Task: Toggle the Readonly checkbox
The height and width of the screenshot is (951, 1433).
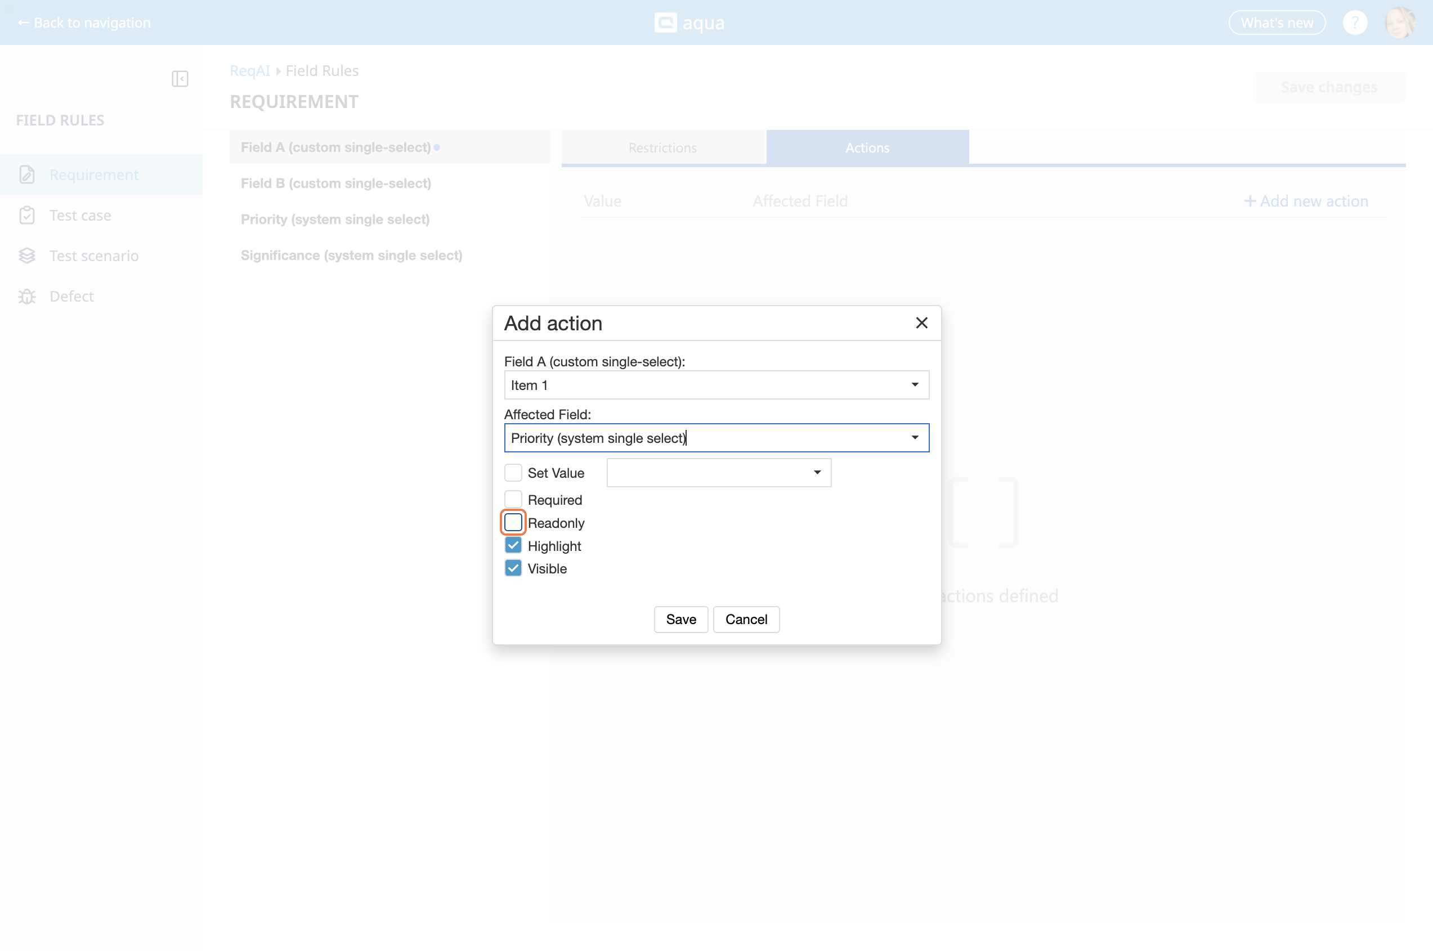Action: click(x=513, y=522)
